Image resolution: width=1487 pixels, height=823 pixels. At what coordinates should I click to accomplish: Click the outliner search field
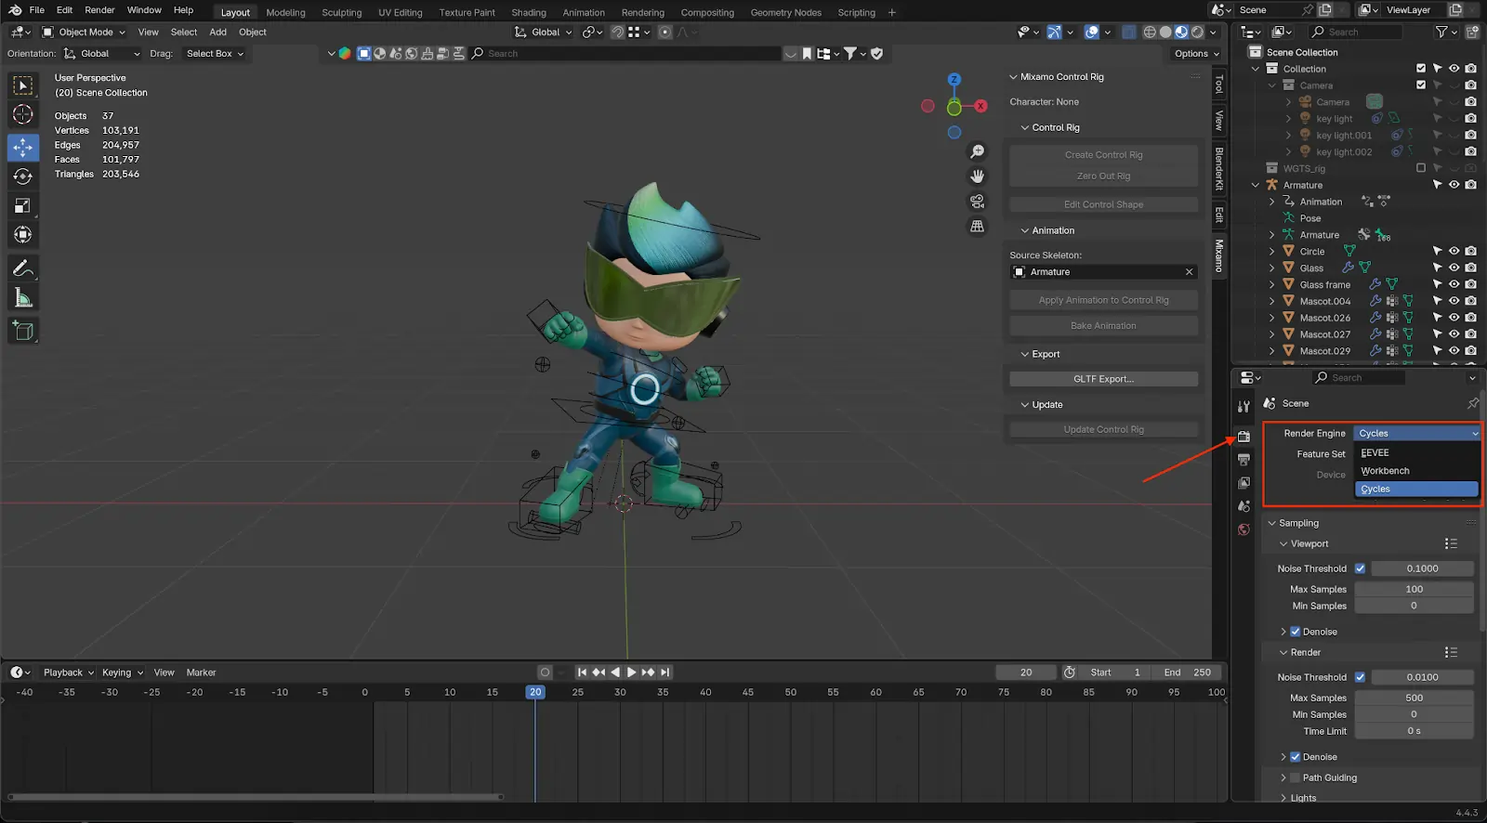click(1357, 32)
